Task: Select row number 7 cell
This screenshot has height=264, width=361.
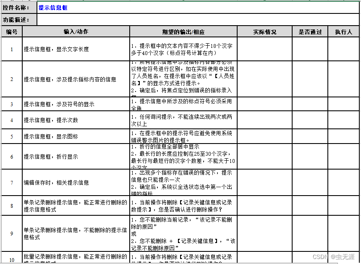Action: [12, 183]
